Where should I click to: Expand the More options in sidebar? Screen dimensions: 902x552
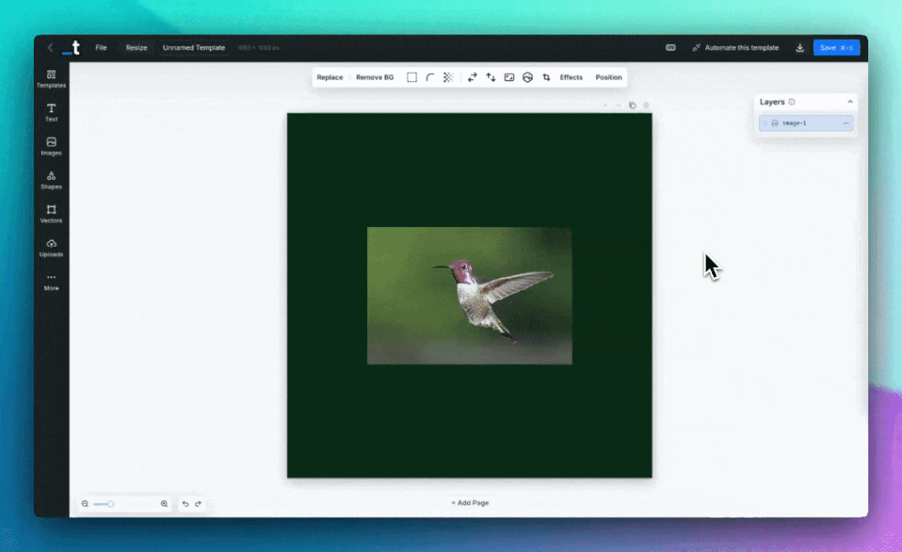51,281
